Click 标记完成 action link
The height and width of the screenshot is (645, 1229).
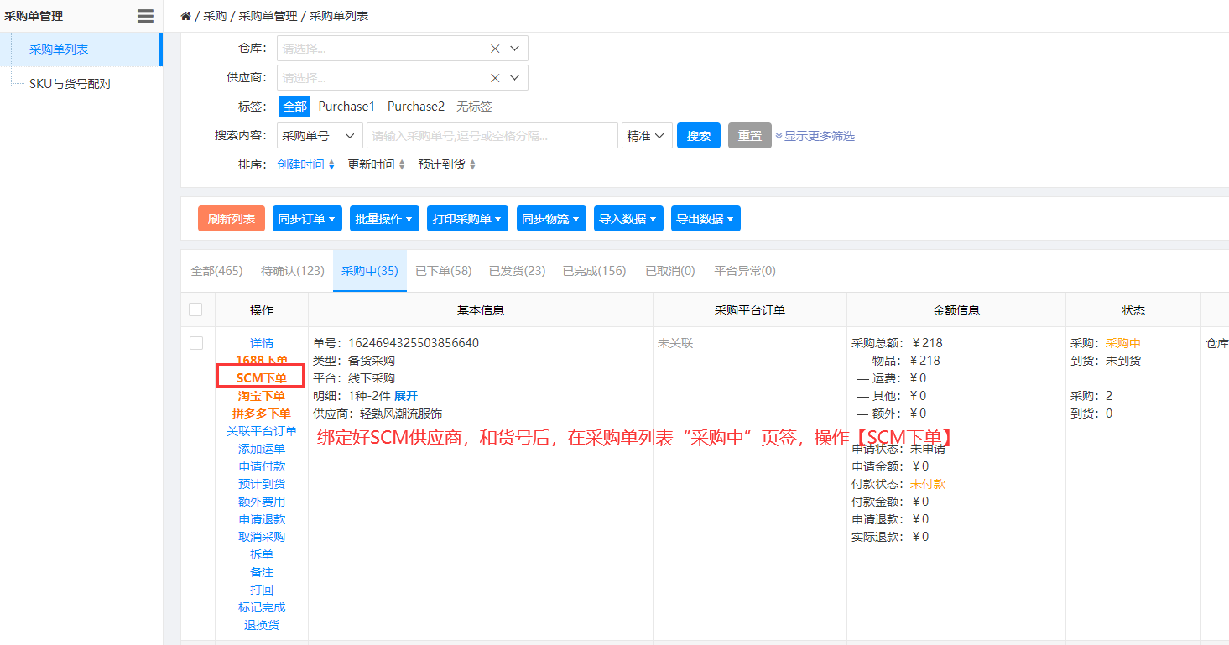pyautogui.click(x=262, y=607)
